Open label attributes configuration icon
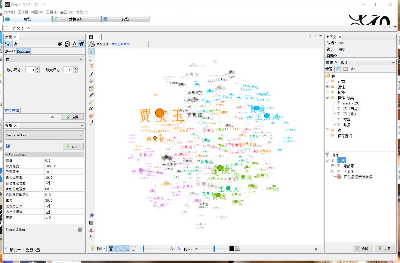Viewport: 400px width, 263px height. click(238, 249)
